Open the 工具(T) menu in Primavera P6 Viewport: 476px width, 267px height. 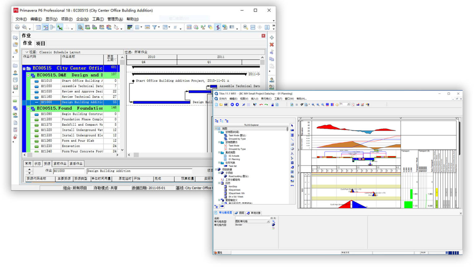coord(98,19)
